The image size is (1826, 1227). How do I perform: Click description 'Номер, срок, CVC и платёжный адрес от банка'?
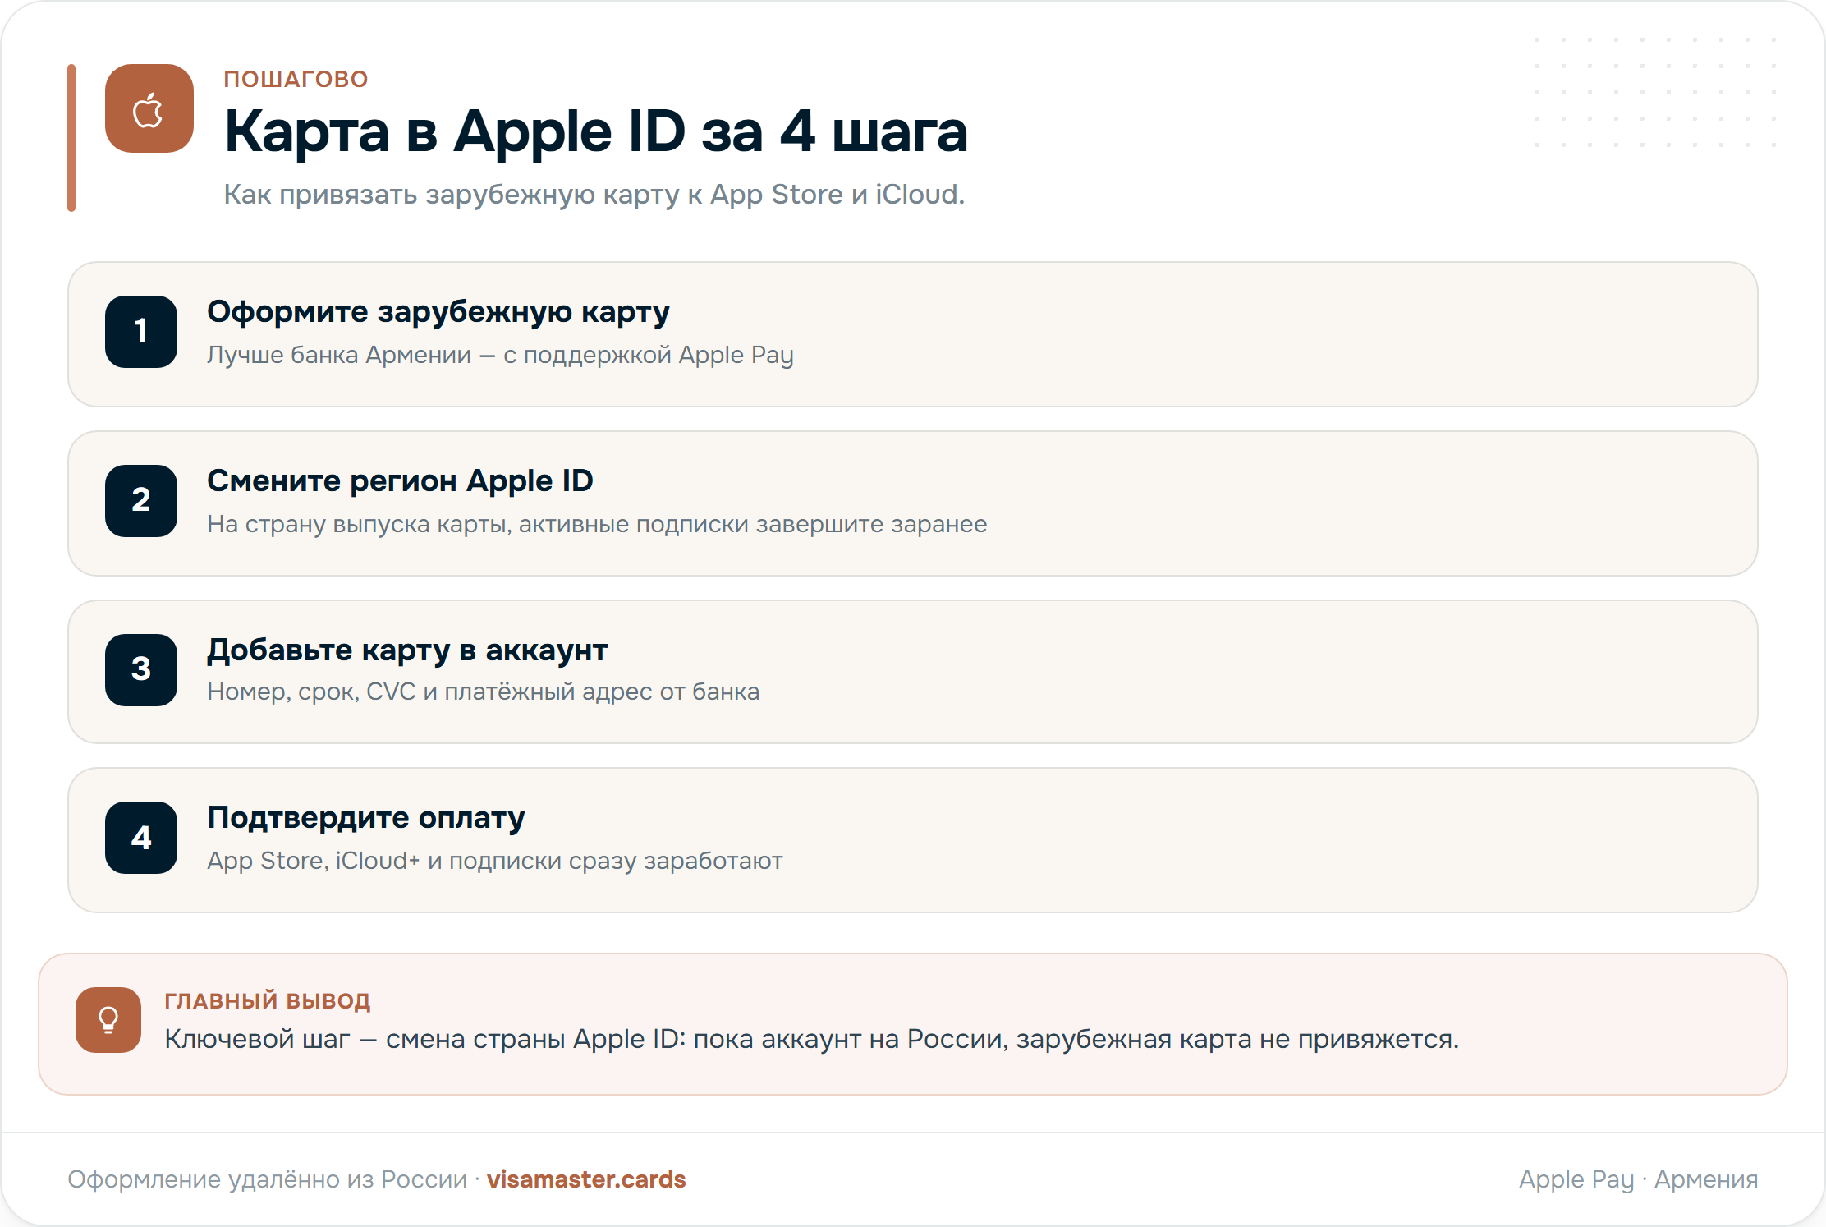click(484, 692)
